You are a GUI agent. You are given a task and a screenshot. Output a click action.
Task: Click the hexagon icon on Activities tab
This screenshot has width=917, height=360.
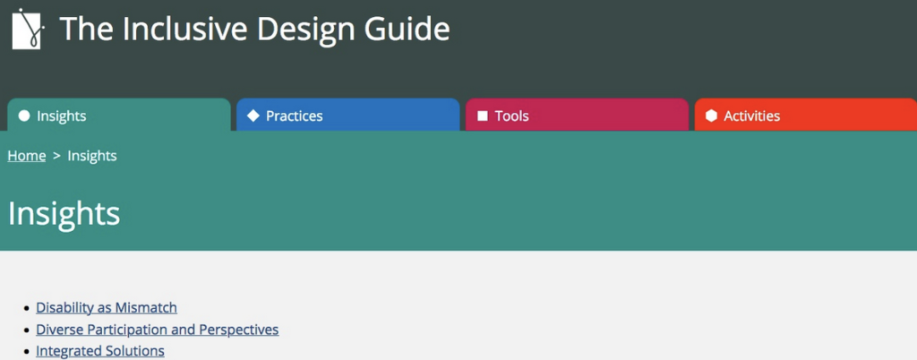pyautogui.click(x=711, y=116)
